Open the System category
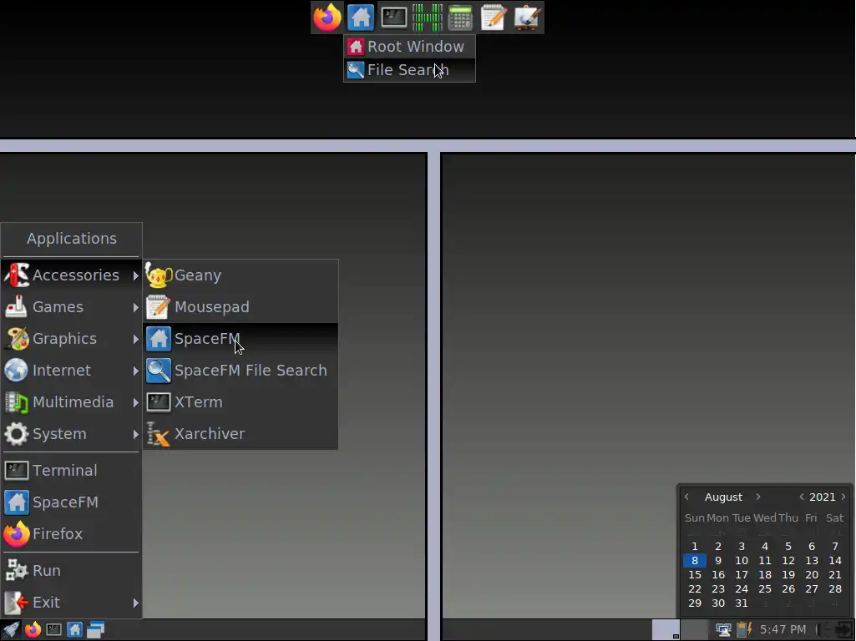The width and height of the screenshot is (856, 641). click(x=71, y=434)
